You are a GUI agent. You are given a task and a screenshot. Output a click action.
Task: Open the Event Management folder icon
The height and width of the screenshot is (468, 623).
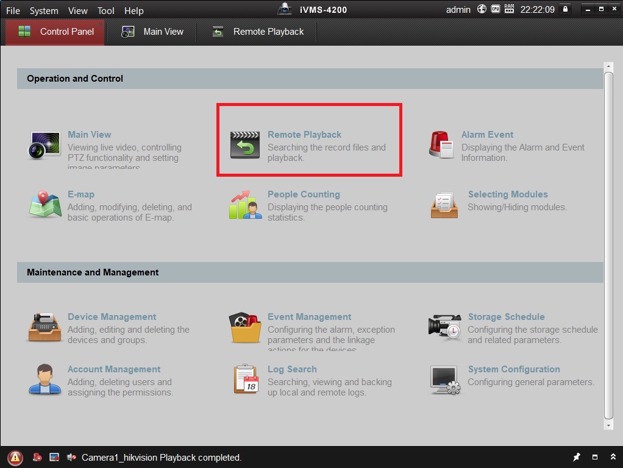[x=245, y=327]
